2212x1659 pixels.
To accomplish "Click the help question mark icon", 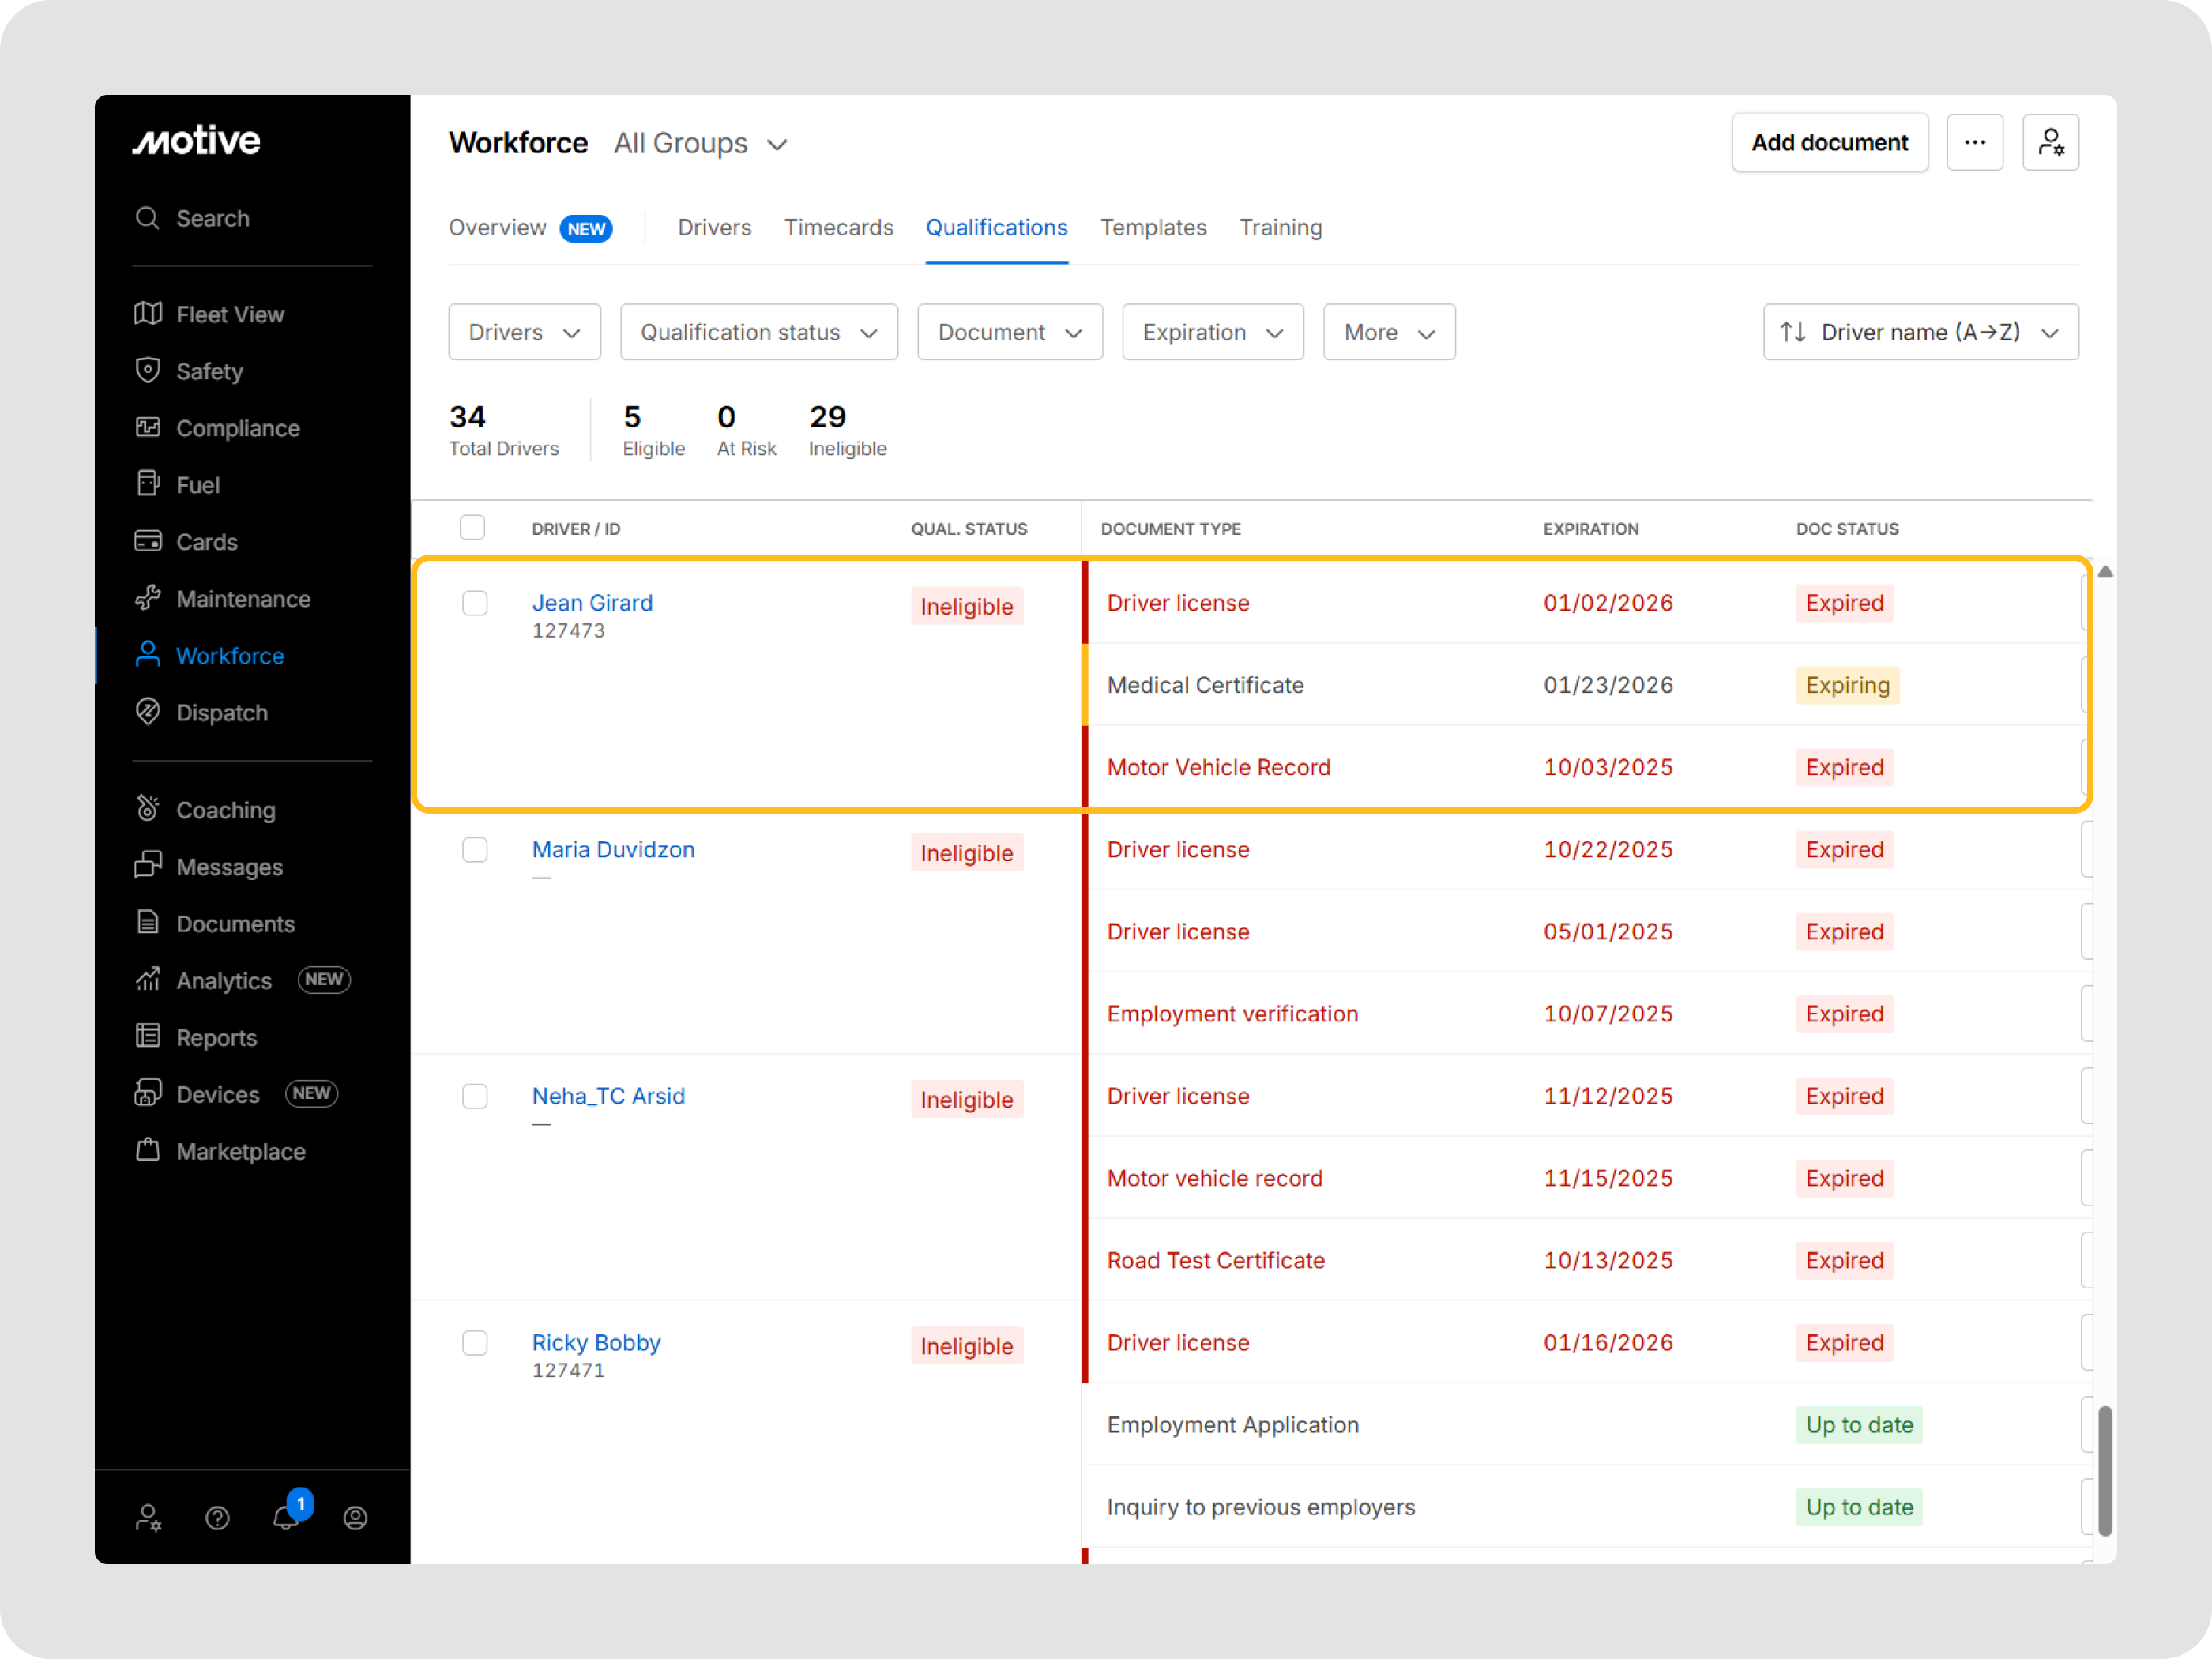I will (x=217, y=1518).
